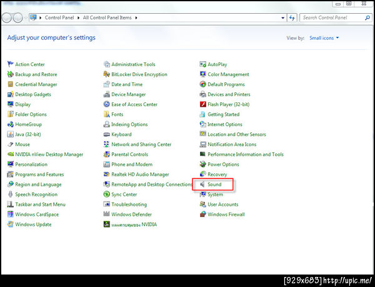Click the refresh button beside address bar
This screenshot has height=287, width=375.
coord(292,17)
